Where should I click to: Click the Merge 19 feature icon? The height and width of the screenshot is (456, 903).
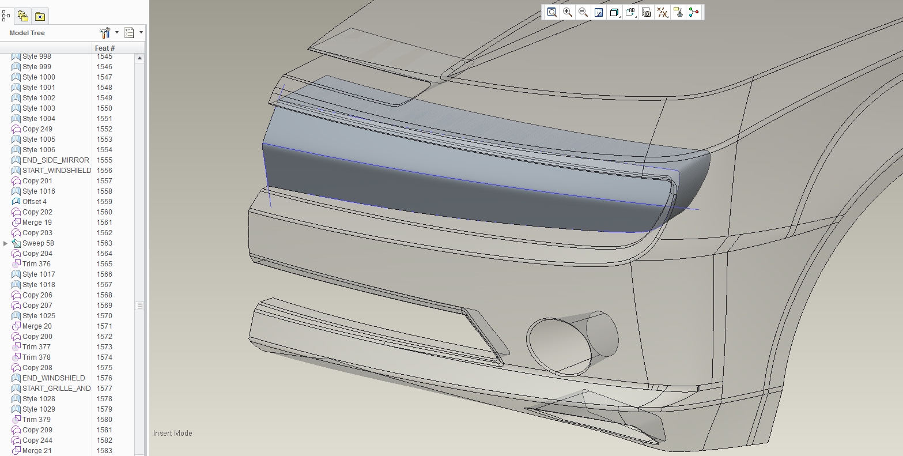point(16,223)
